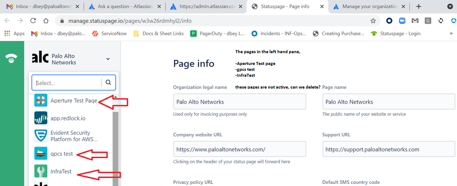The height and width of the screenshot is (186, 457).
Task: Open the ServiceNow bookmark
Action: pyautogui.click(x=109, y=33)
